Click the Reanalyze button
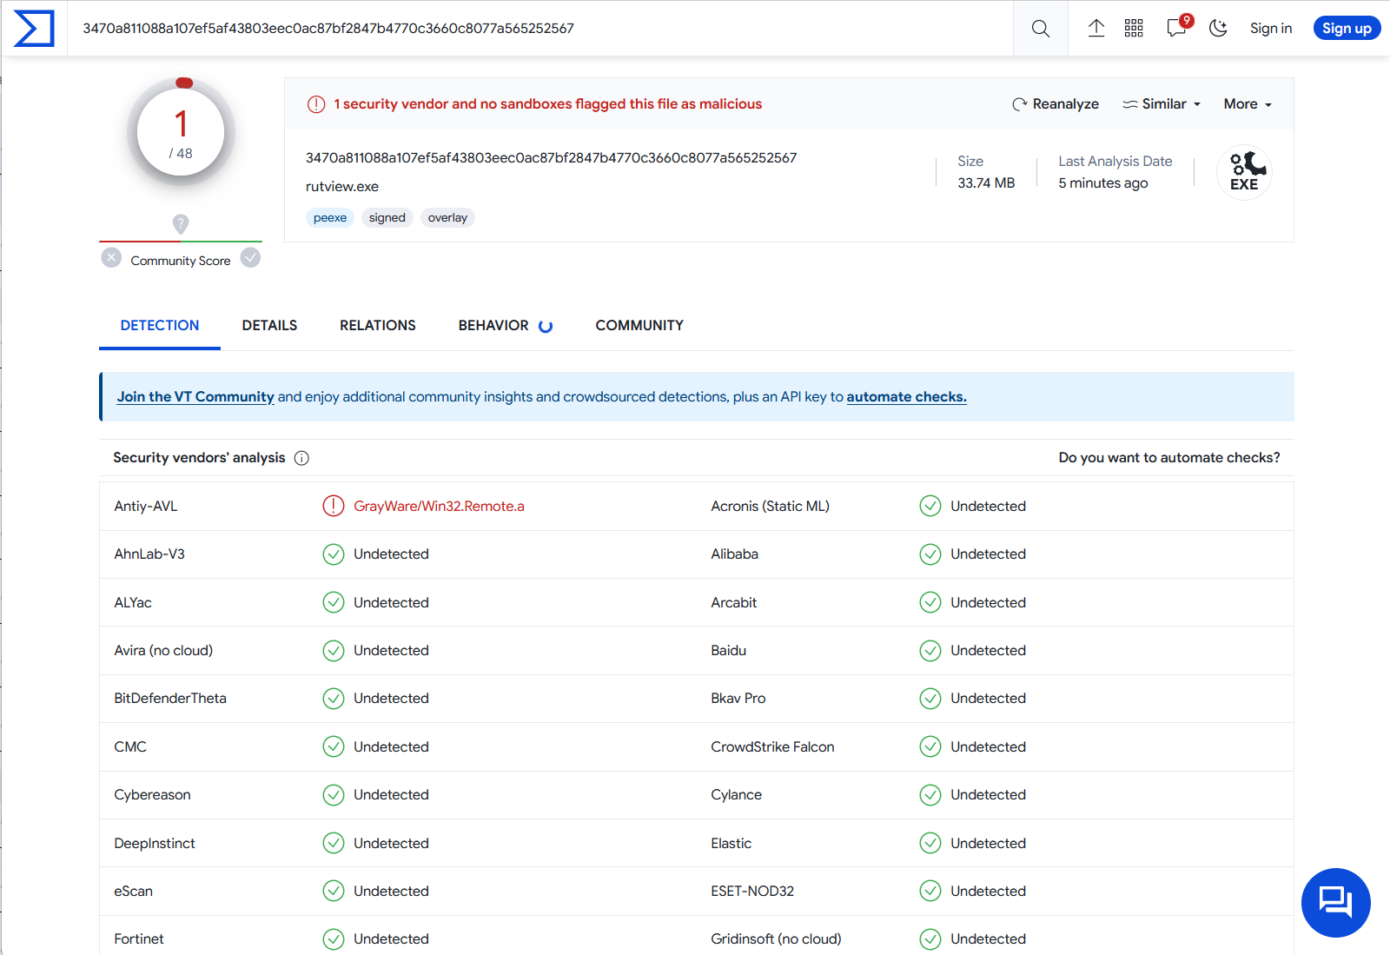Viewport: 1390px width, 955px height. (x=1056, y=104)
